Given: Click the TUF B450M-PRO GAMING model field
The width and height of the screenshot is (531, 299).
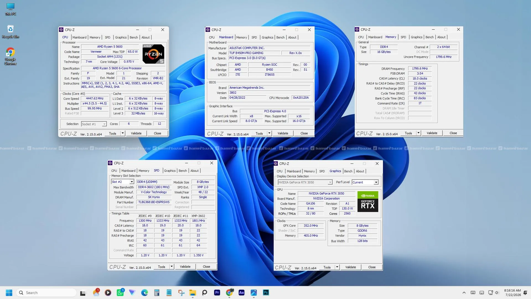Looking at the screenshot, I should (x=254, y=53).
